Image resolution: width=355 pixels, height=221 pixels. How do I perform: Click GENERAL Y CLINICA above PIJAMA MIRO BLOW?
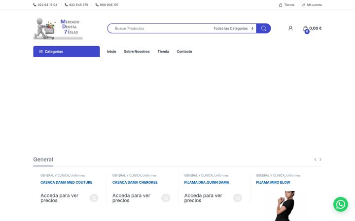click(270, 175)
